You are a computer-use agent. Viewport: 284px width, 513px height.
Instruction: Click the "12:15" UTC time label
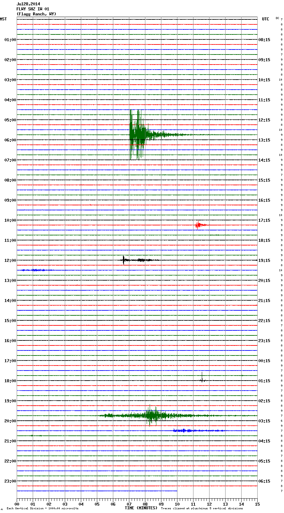coord(264,120)
